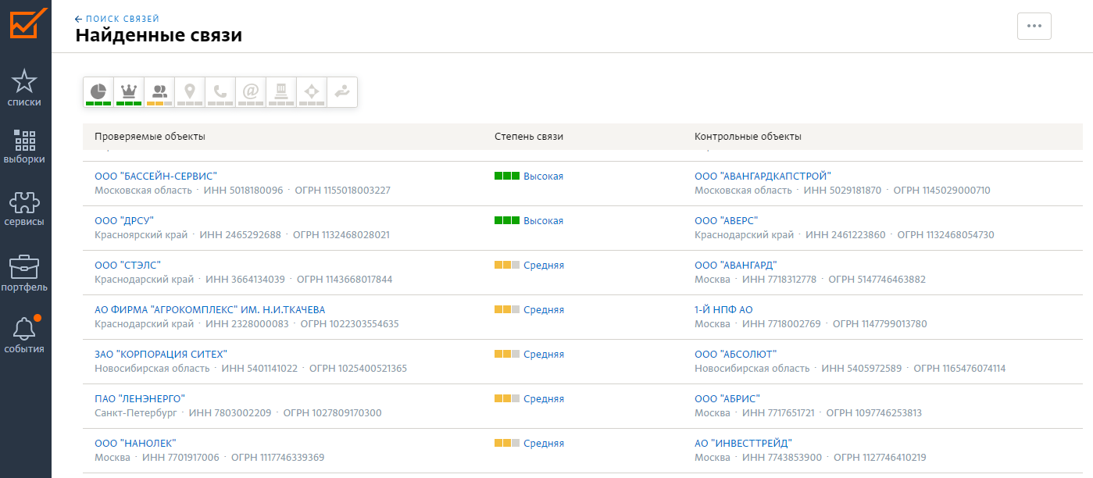Open the Списки section with the star icon
The height and width of the screenshot is (478, 1093).
pyautogui.click(x=25, y=88)
